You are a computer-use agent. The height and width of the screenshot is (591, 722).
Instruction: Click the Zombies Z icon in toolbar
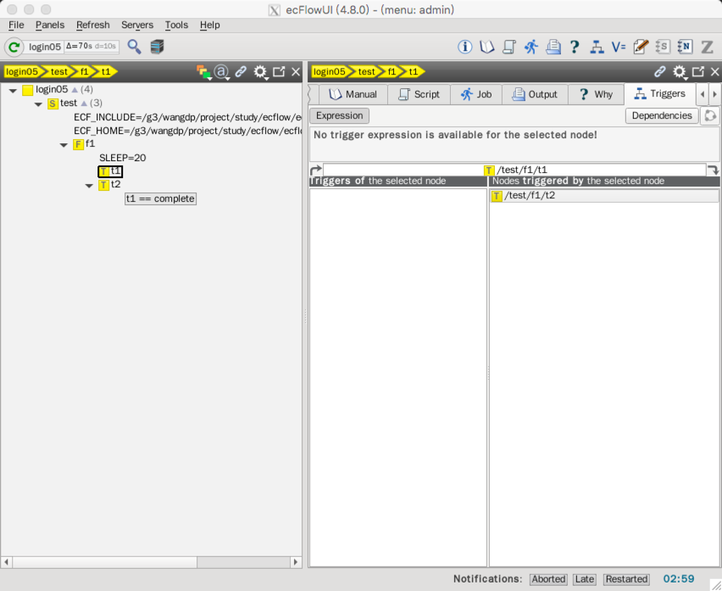707,47
